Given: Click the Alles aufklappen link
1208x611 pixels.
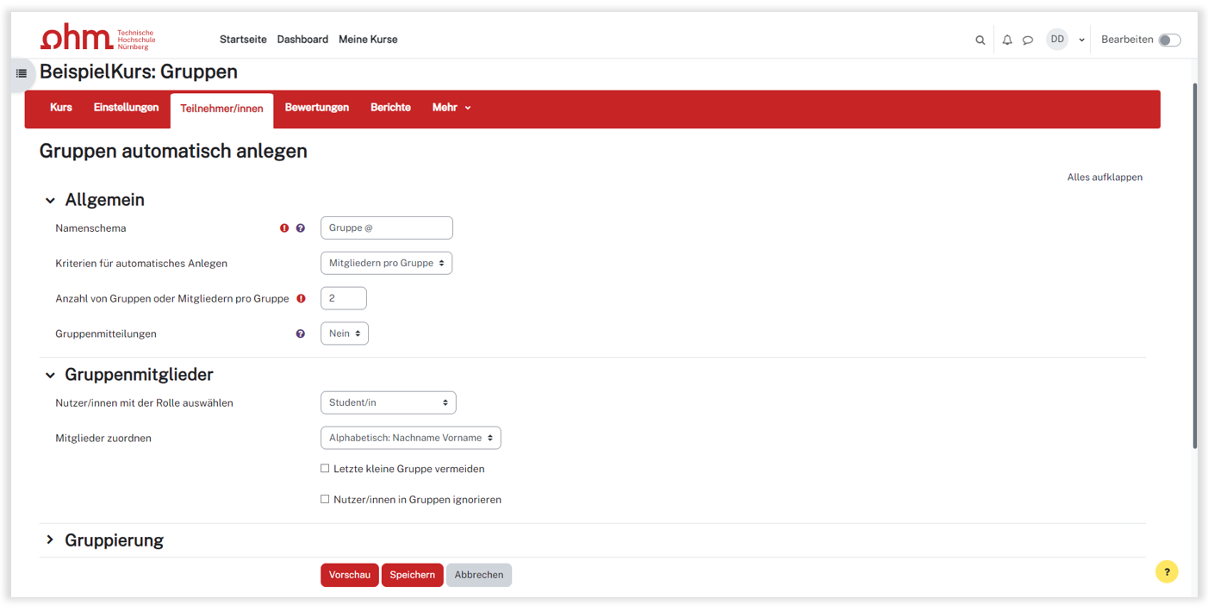Looking at the screenshot, I should click(x=1104, y=178).
